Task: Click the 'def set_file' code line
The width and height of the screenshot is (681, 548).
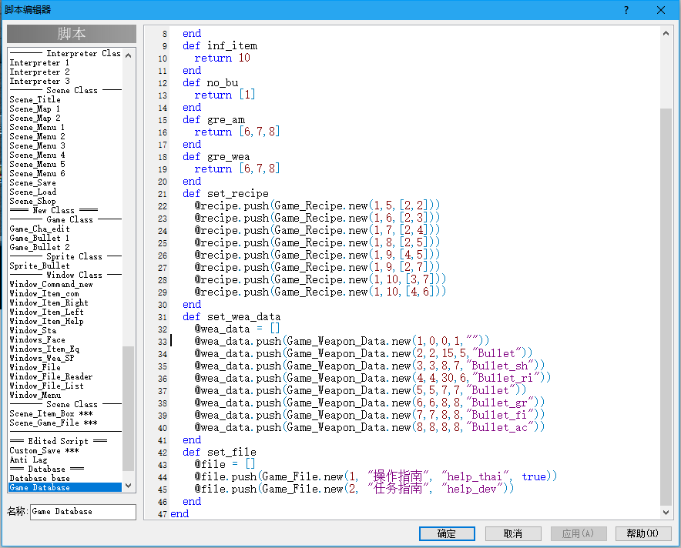Action: coord(220,452)
